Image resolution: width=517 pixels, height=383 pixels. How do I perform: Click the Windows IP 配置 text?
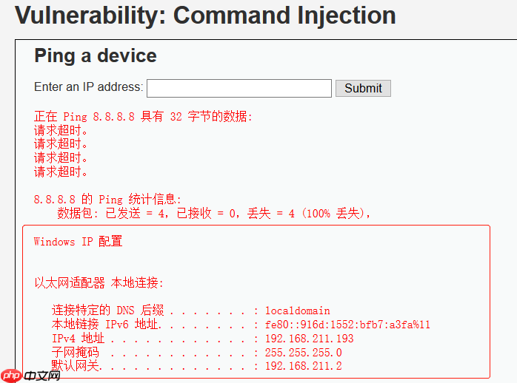pos(78,241)
